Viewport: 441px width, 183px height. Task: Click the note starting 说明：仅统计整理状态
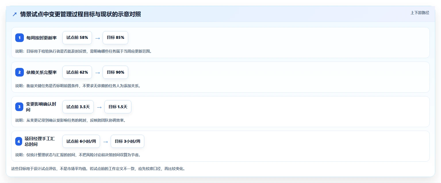coord(78,155)
